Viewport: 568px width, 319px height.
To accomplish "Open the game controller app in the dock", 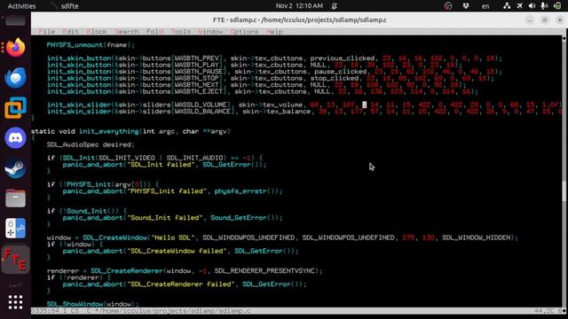I will [x=15, y=229].
